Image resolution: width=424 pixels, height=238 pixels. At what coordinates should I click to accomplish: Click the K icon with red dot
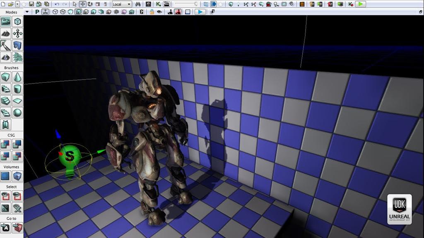click(x=351, y=4)
